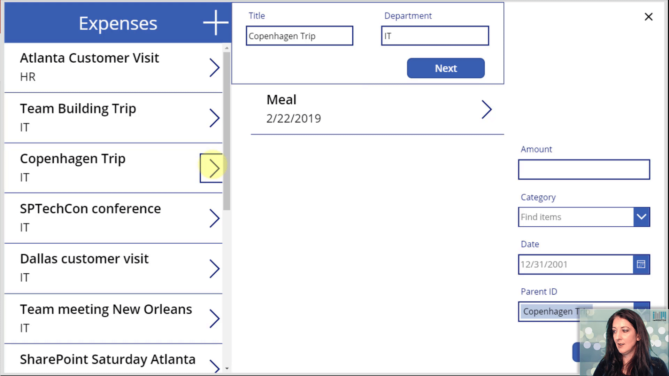Open the Date calendar picker icon
The image size is (669, 376).
coord(641,264)
